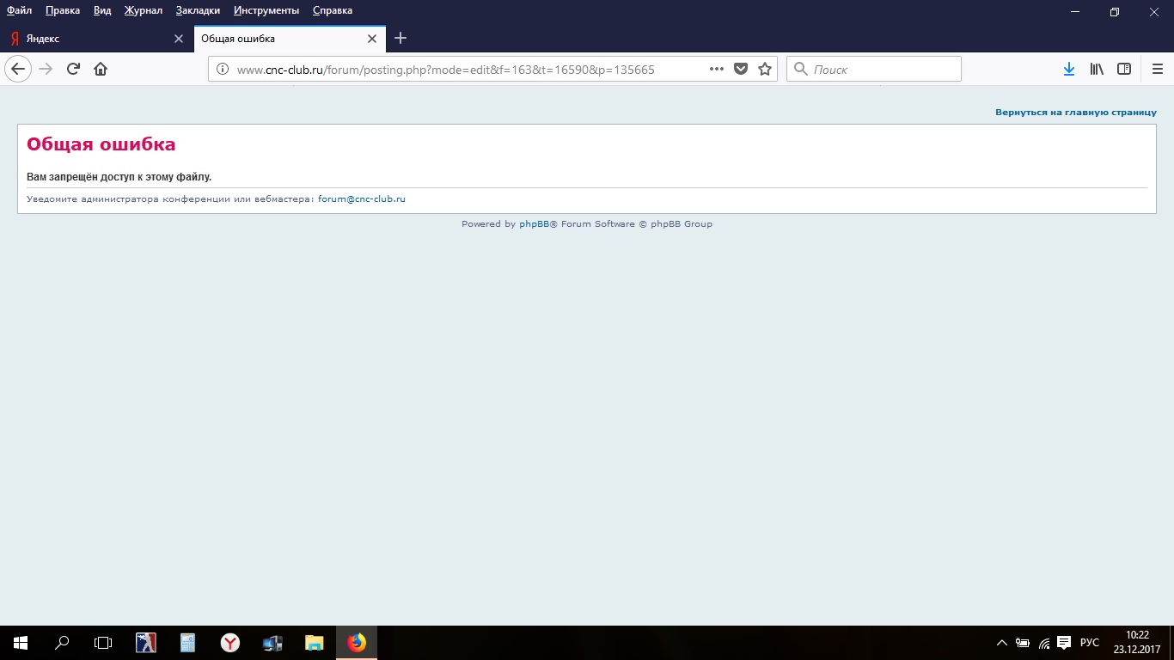
Task: Open the Вид menu
Action: (102, 10)
